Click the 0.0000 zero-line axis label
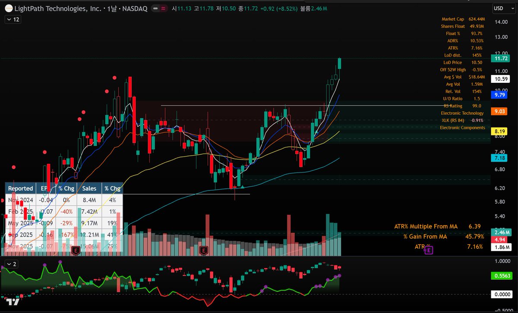The height and width of the screenshot is (313, 518). click(x=502, y=294)
